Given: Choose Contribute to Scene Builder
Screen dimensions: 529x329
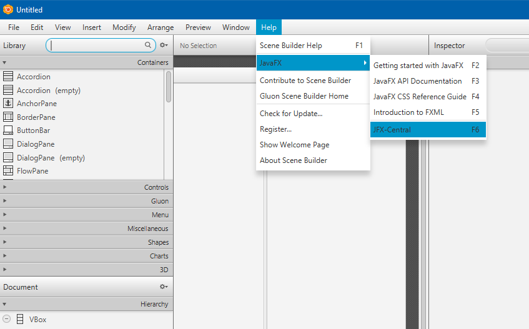Looking at the screenshot, I should click(x=313, y=81).
